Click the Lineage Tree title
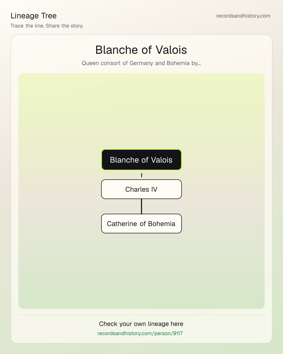The image size is (283, 354). pyautogui.click(x=34, y=16)
